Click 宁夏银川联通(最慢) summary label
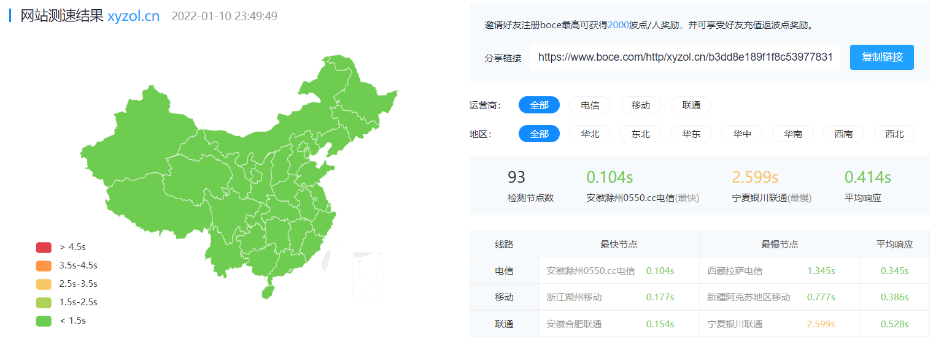Screen dimensions: 952x350 tap(772, 198)
